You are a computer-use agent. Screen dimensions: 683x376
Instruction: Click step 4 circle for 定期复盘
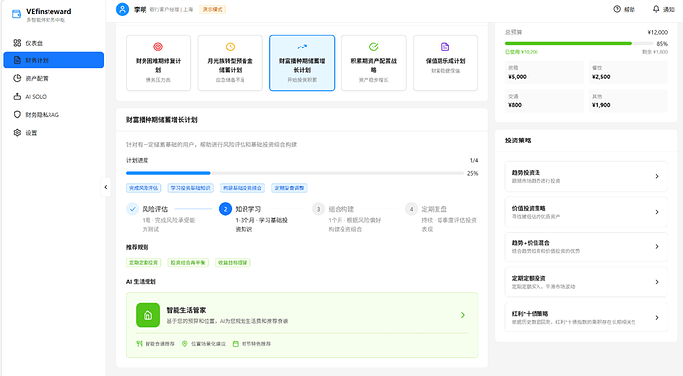point(411,209)
